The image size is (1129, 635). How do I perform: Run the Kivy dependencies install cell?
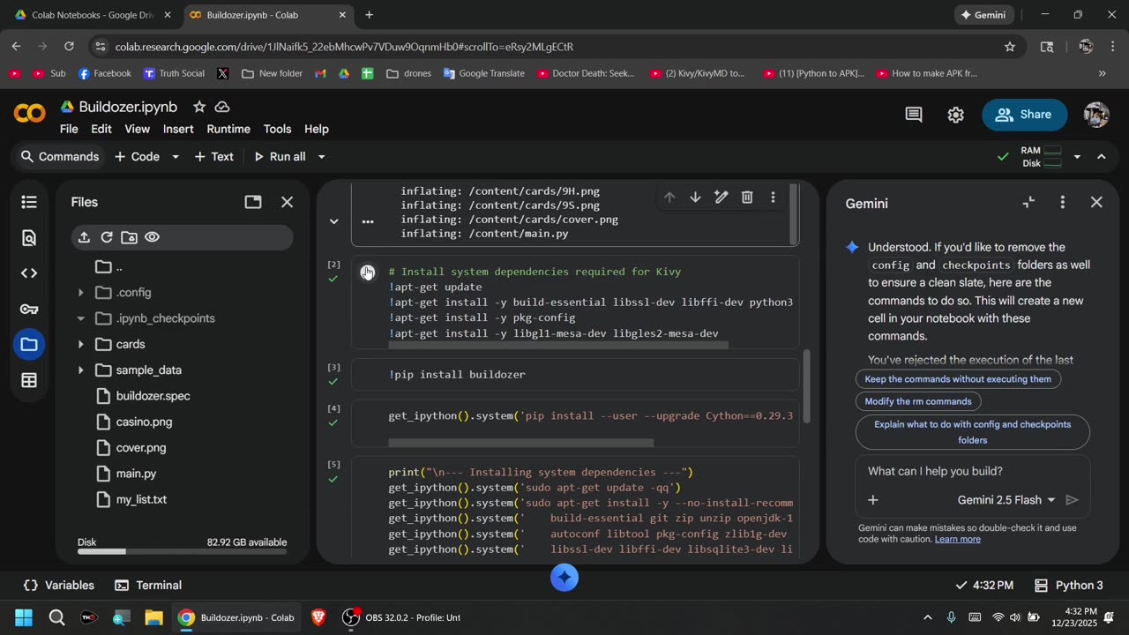coord(367,273)
